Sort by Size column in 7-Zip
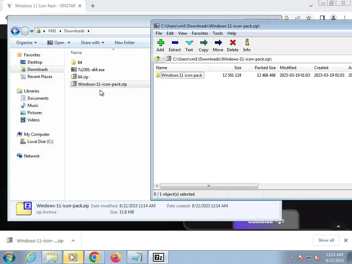This screenshot has height=264, width=352. (226, 68)
